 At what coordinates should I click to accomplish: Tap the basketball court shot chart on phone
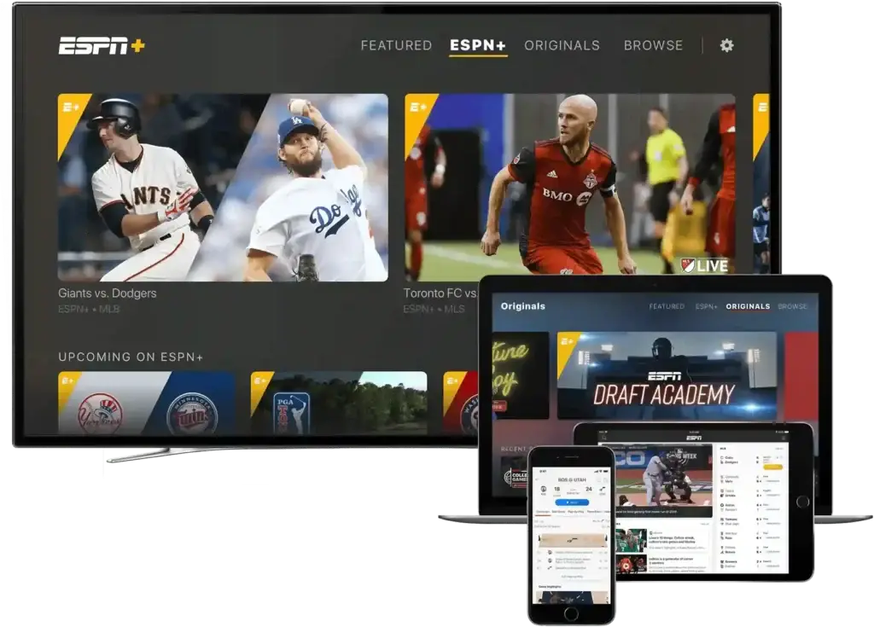tap(572, 540)
